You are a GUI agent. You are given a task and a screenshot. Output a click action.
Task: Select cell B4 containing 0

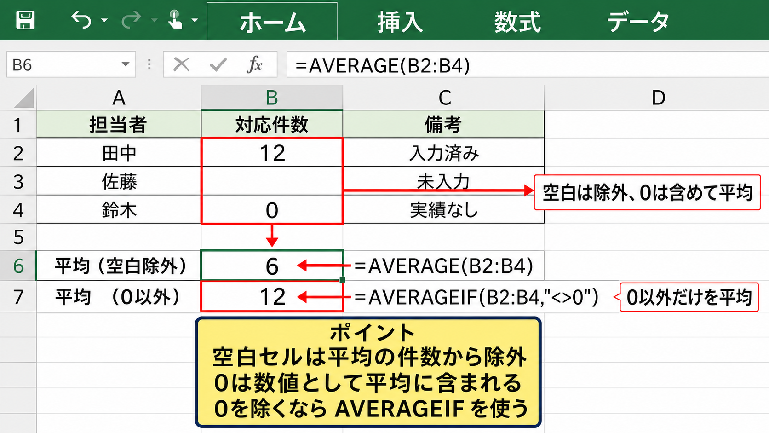[272, 210]
